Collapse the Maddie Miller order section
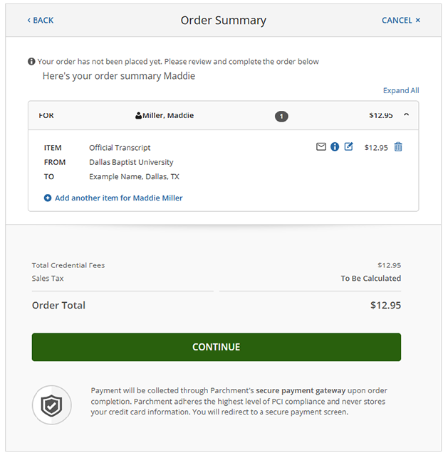448x455 pixels. point(406,115)
